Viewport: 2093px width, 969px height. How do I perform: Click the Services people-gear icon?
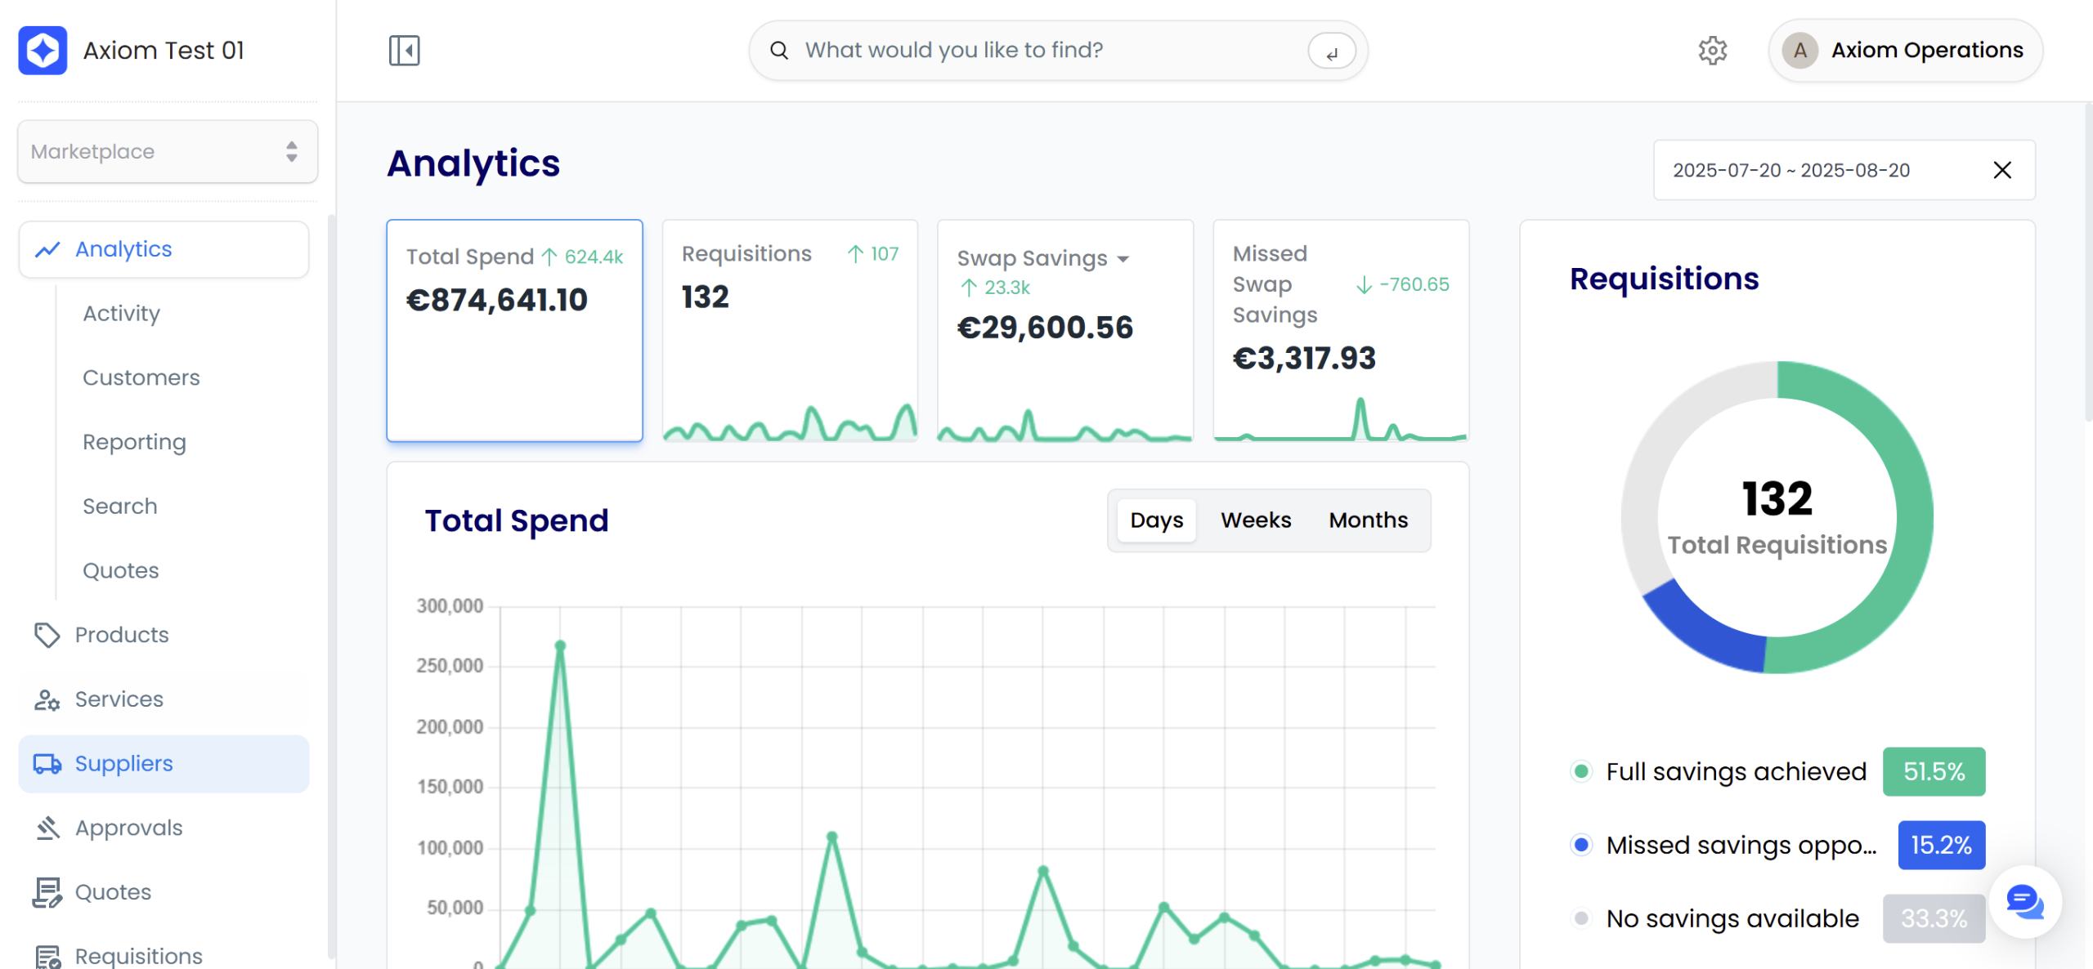[x=47, y=699]
